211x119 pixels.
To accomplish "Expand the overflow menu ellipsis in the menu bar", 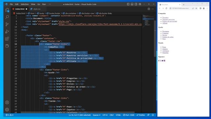I will (50, 4).
